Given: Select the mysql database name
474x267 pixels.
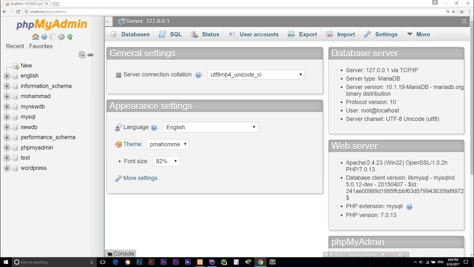Looking at the screenshot, I should 28,117.
